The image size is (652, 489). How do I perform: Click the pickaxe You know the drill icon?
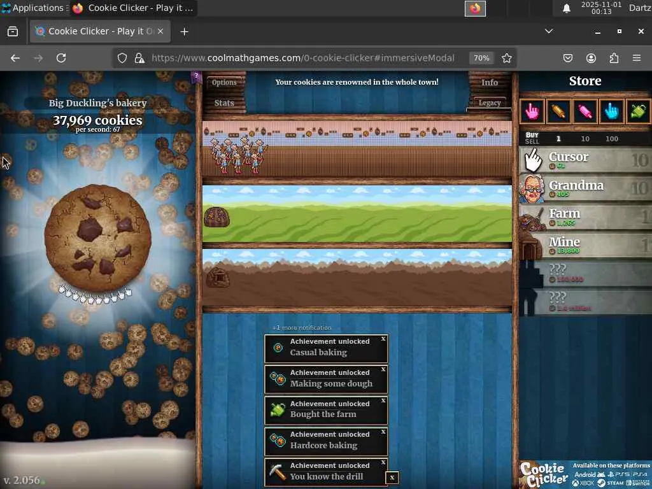278,472
